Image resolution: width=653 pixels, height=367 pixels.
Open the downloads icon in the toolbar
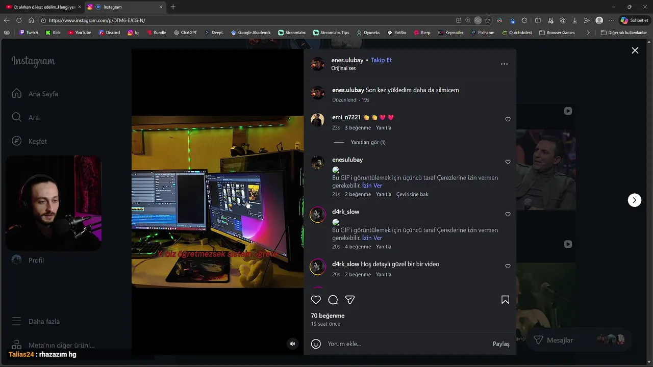[x=574, y=20]
